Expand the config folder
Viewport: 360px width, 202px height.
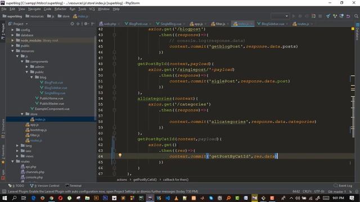(12, 30)
